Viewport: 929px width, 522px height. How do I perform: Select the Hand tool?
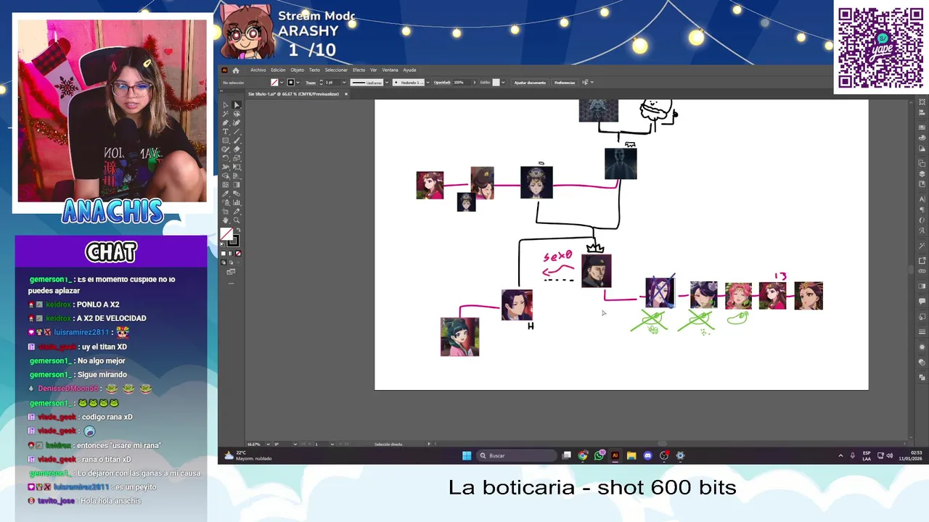click(x=226, y=220)
